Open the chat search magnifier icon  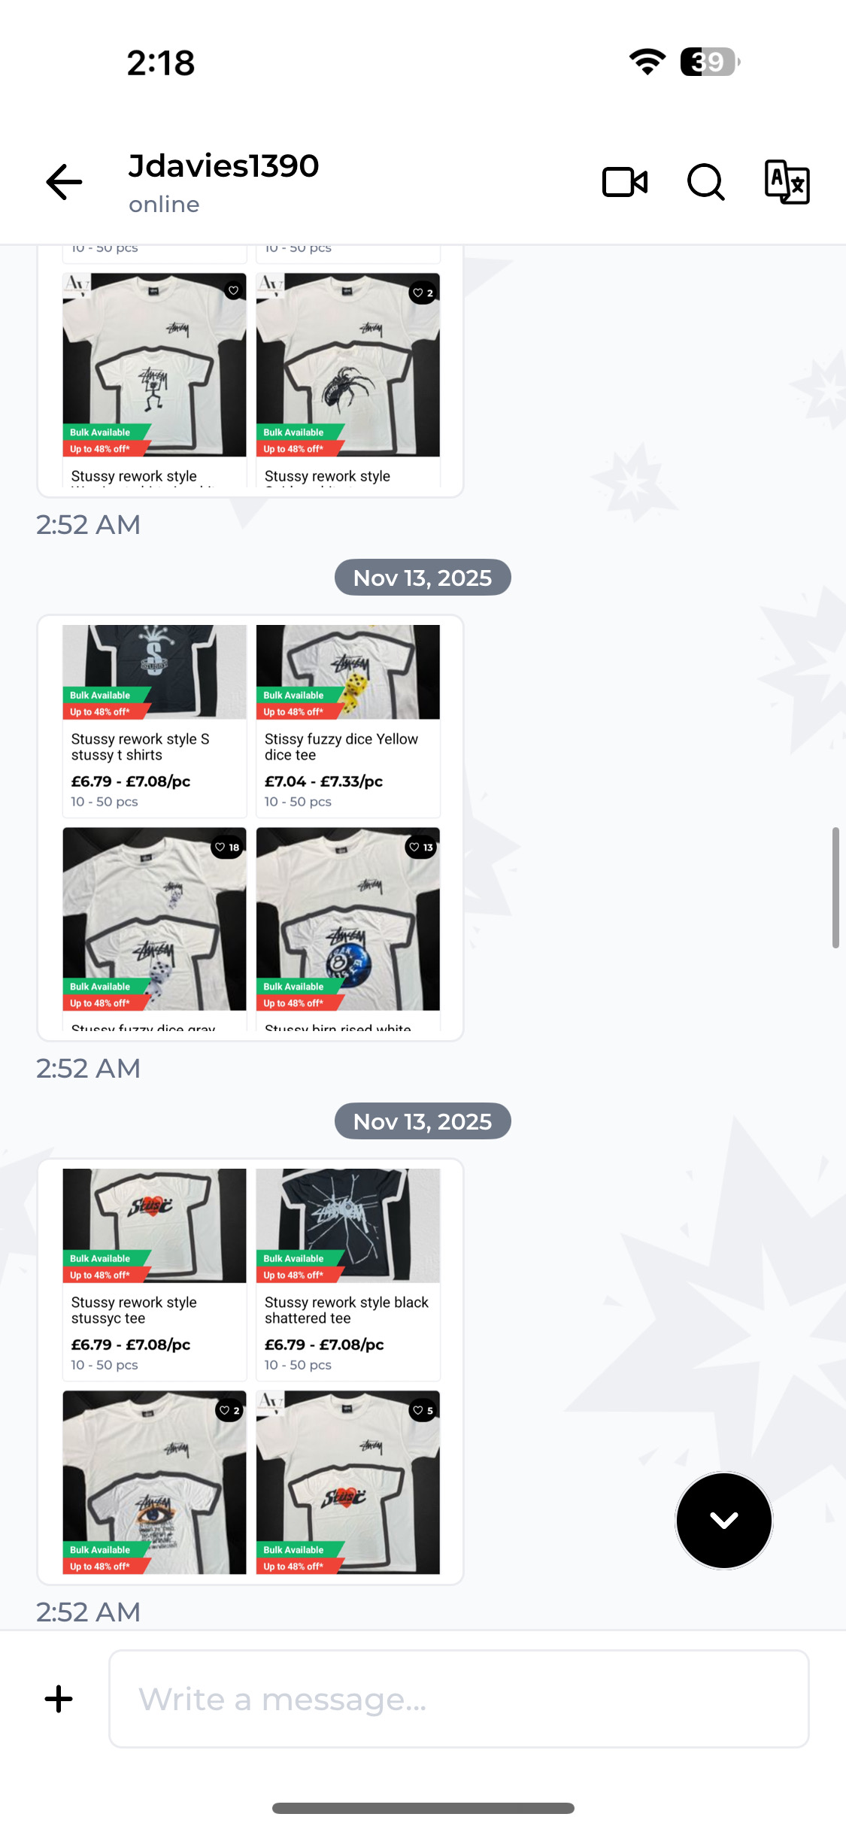point(706,182)
